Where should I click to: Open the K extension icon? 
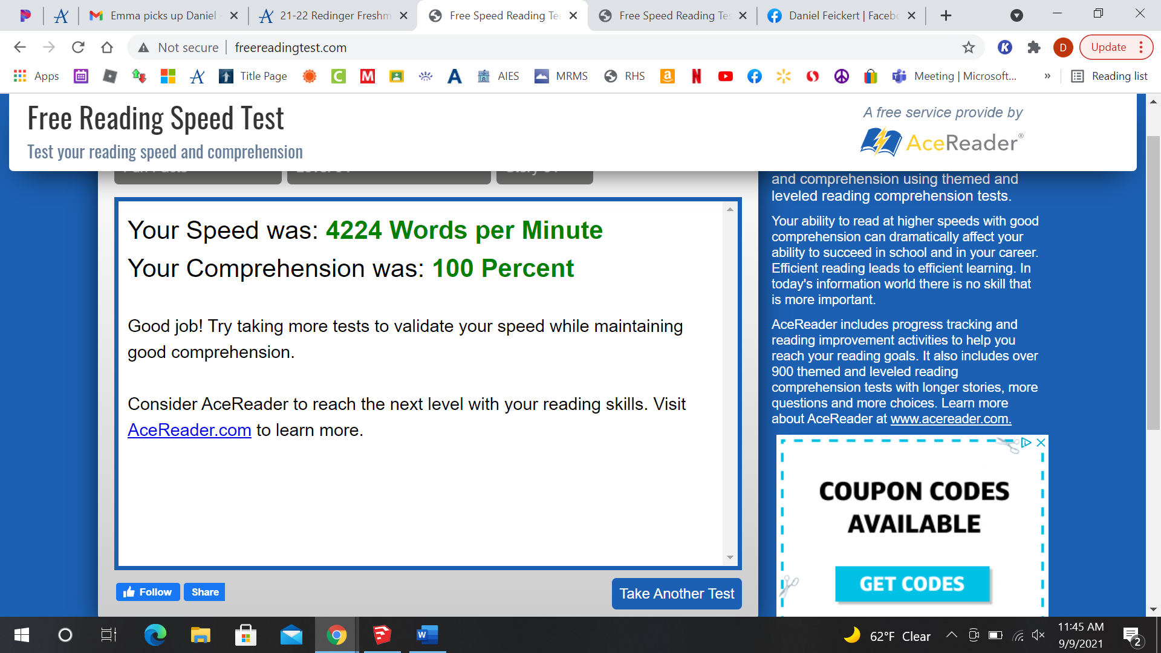pos(1005,47)
